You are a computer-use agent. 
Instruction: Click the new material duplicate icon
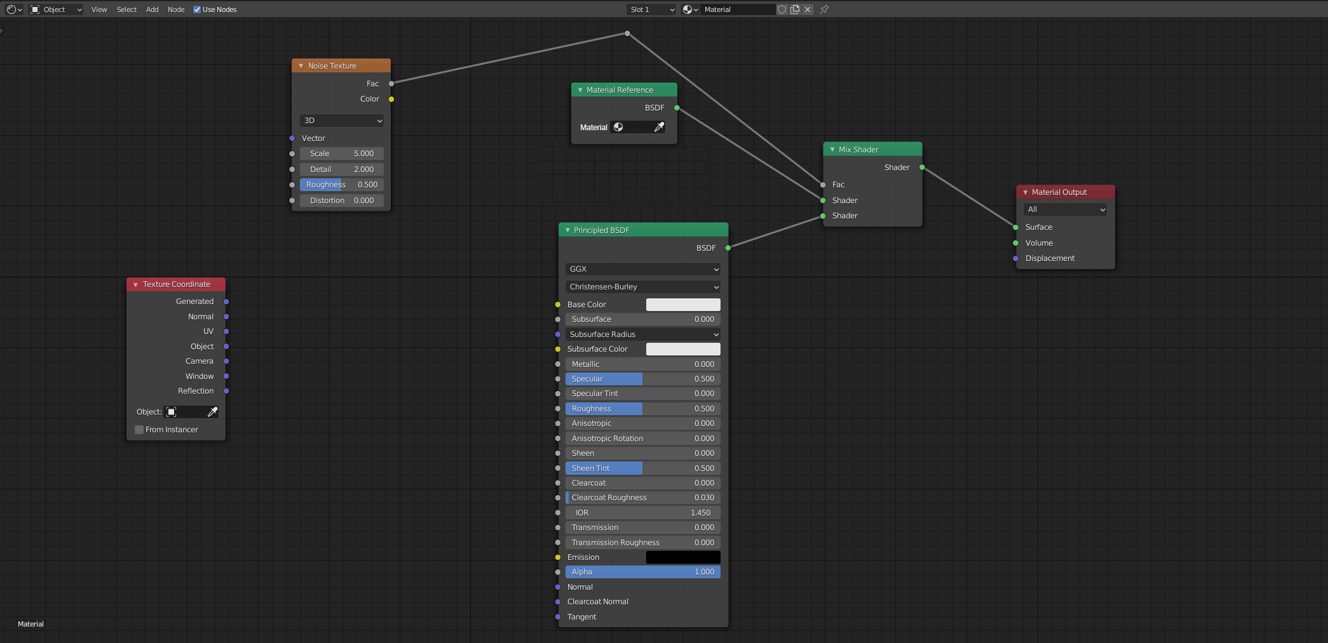click(795, 10)
